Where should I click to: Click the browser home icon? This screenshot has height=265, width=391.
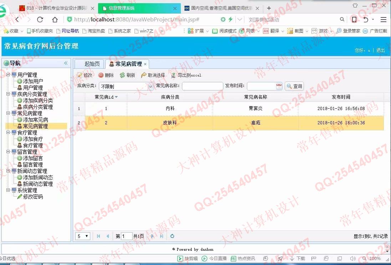pos(55,20)
